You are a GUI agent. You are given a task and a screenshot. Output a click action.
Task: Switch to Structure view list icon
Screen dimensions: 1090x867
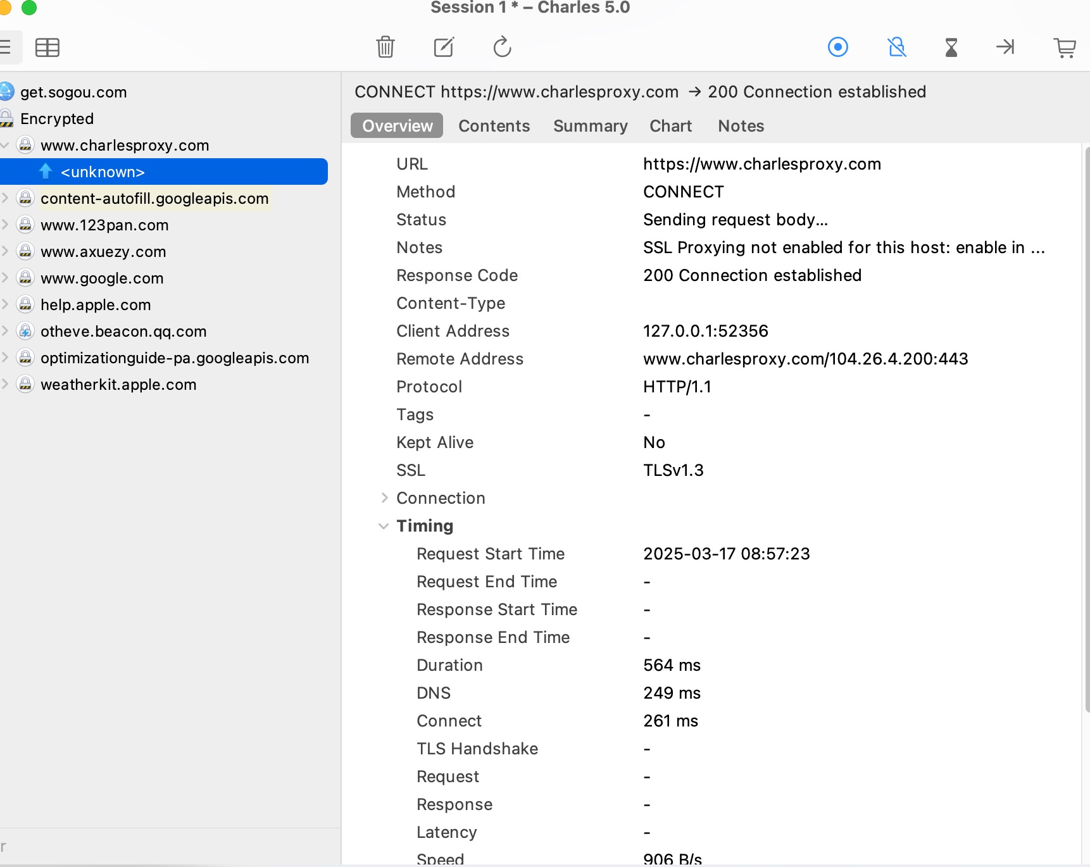tap(6, 47)
